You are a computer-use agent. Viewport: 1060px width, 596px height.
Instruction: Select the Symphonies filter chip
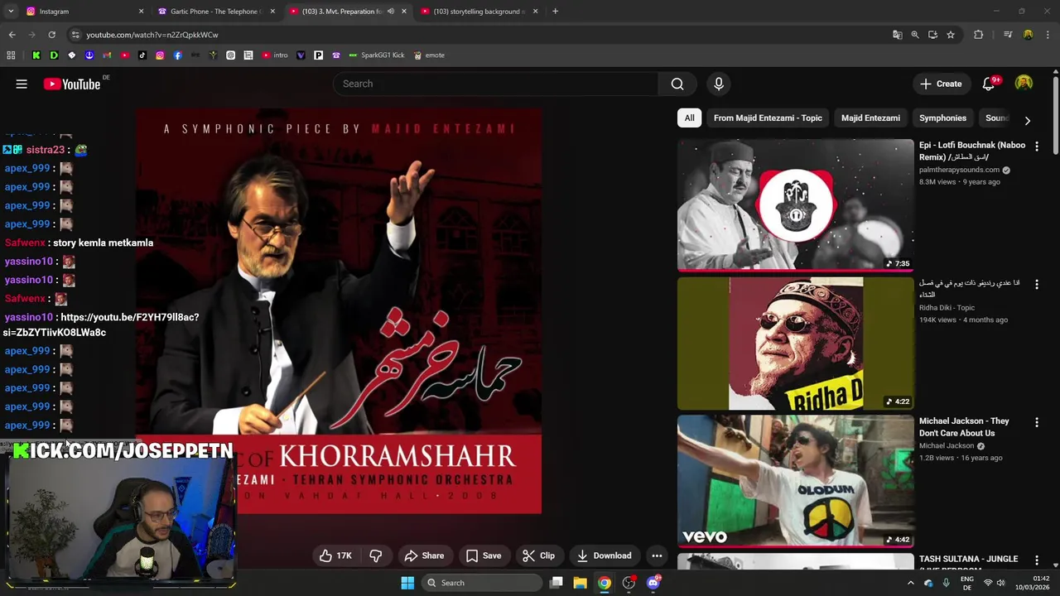(942, 118)
